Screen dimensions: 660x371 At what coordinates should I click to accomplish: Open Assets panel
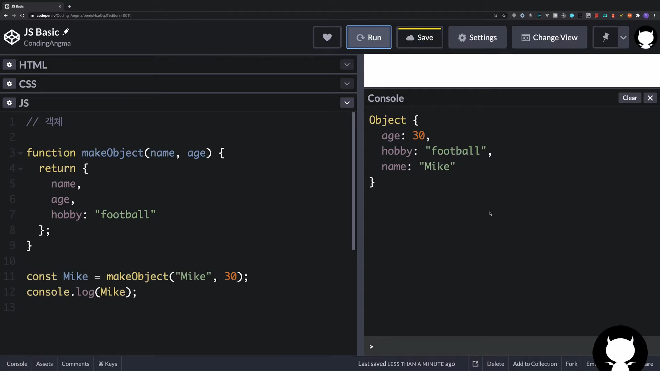tap(44, 363)
